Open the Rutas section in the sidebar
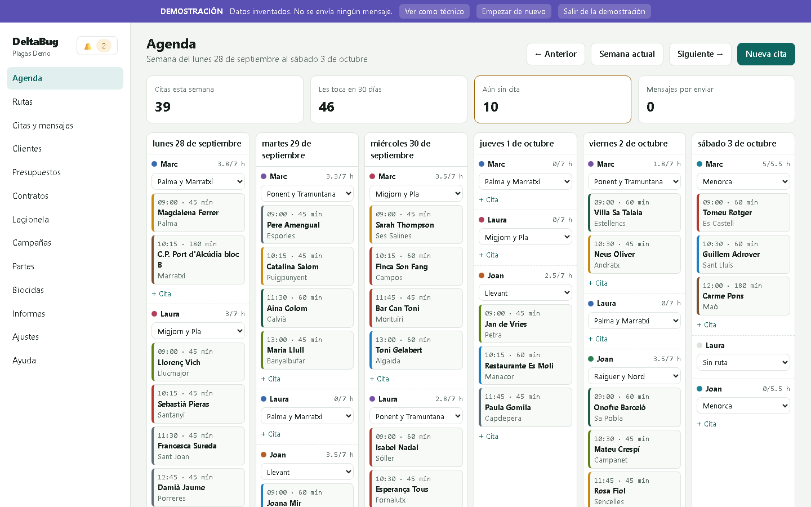The image size is (811, 507). 65,102
